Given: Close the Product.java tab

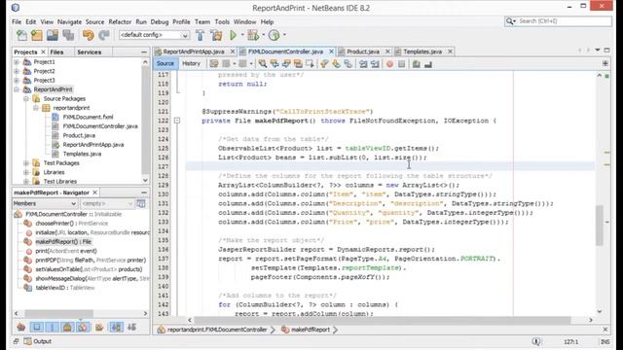Looking at the screenshot, I should click(387, 52).
